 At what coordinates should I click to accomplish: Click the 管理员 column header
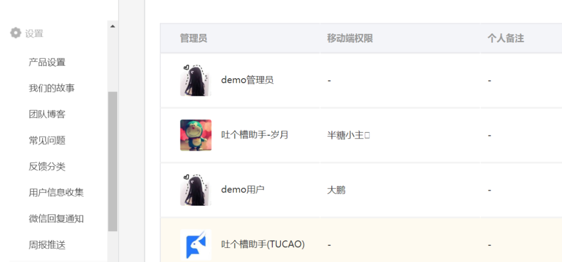194,39
